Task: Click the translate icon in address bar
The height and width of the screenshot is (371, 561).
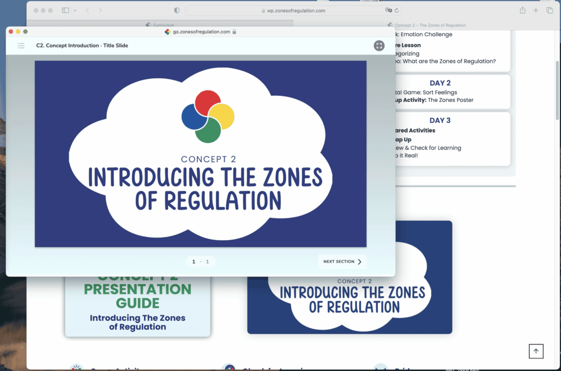Action: click(x=388, y=10)
